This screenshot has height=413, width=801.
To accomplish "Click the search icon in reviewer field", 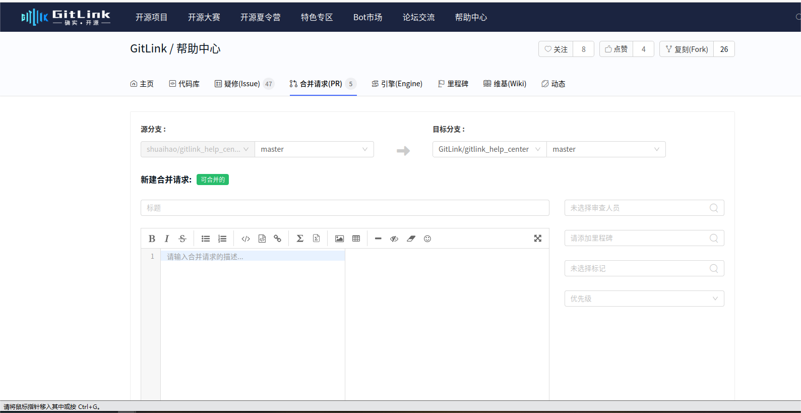I will 714,208.
